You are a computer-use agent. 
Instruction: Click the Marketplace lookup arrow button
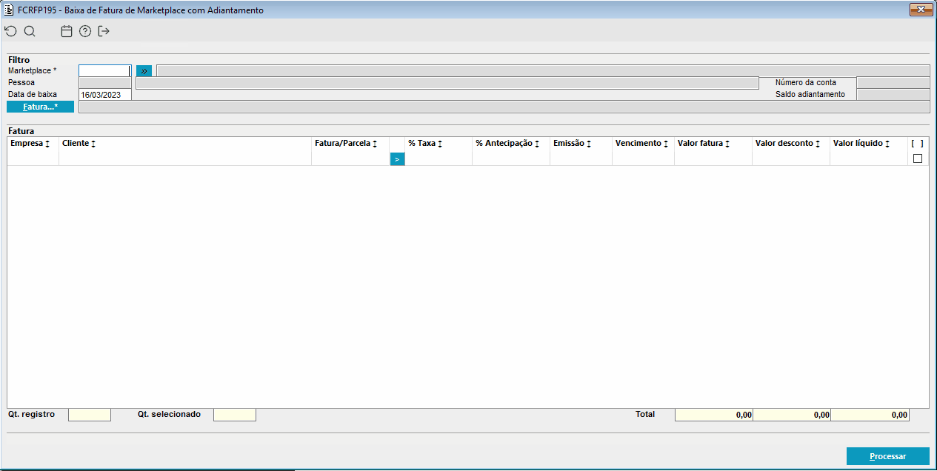coord(144,71)
